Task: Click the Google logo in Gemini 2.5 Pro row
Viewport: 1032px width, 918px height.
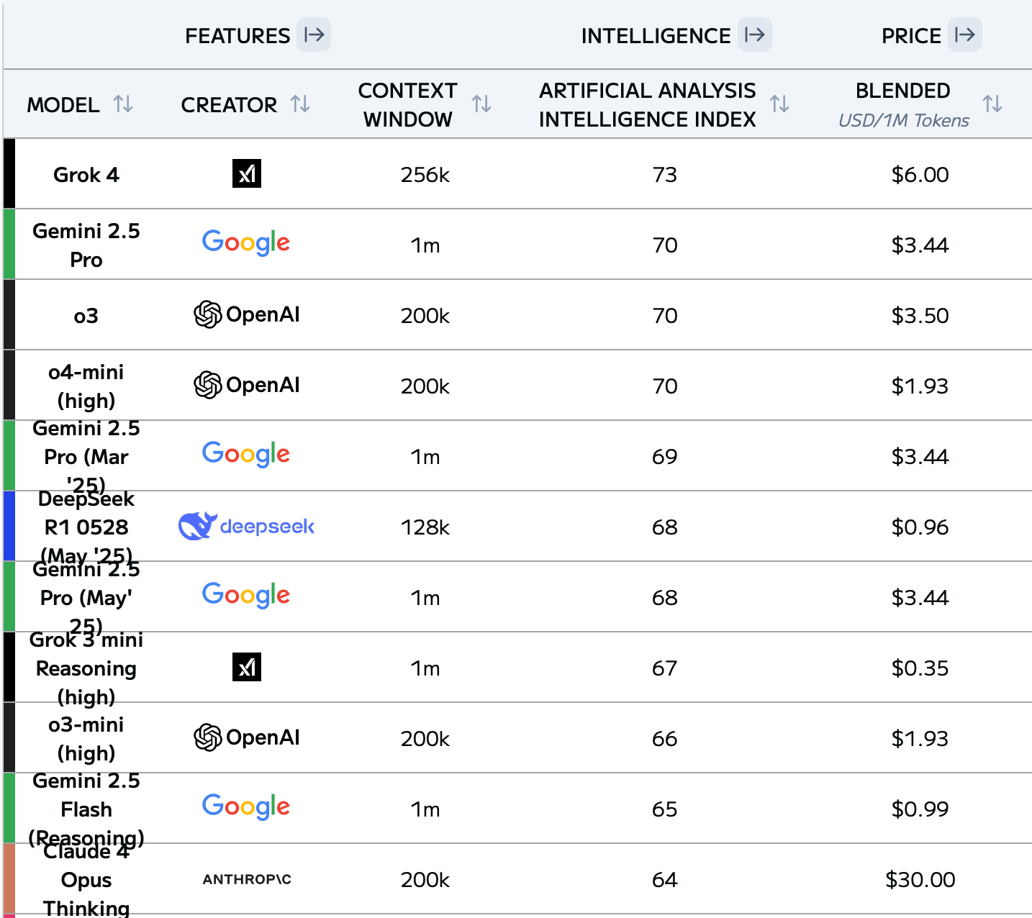Action: tap(246, 243)
